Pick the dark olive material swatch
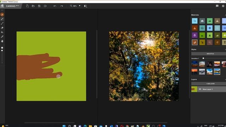The image size is (226, 127). click(x=217, y=35)
